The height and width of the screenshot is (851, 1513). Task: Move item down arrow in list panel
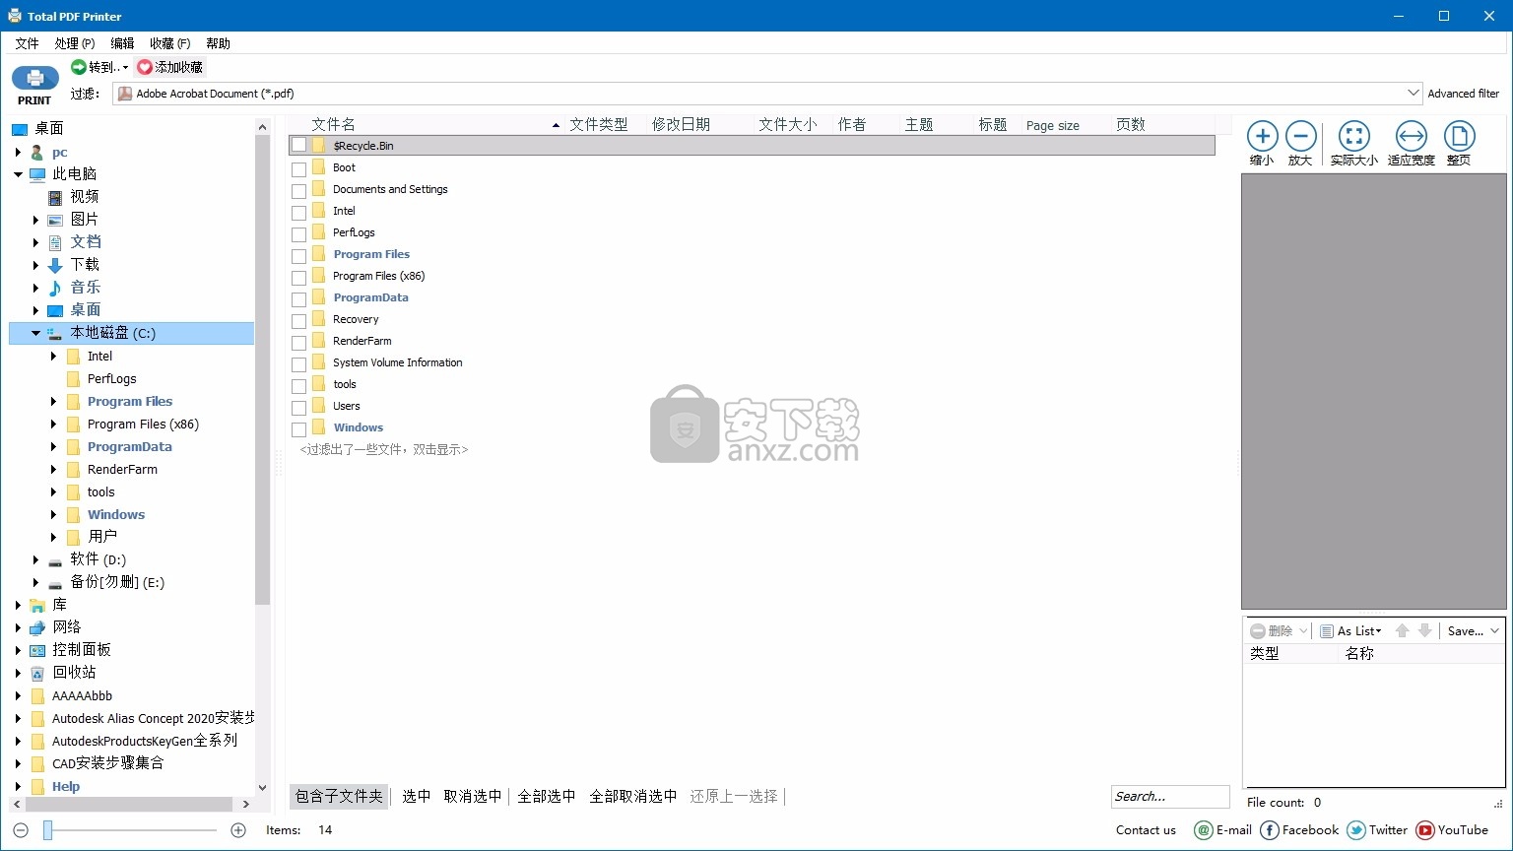(x=1424, y=630)
